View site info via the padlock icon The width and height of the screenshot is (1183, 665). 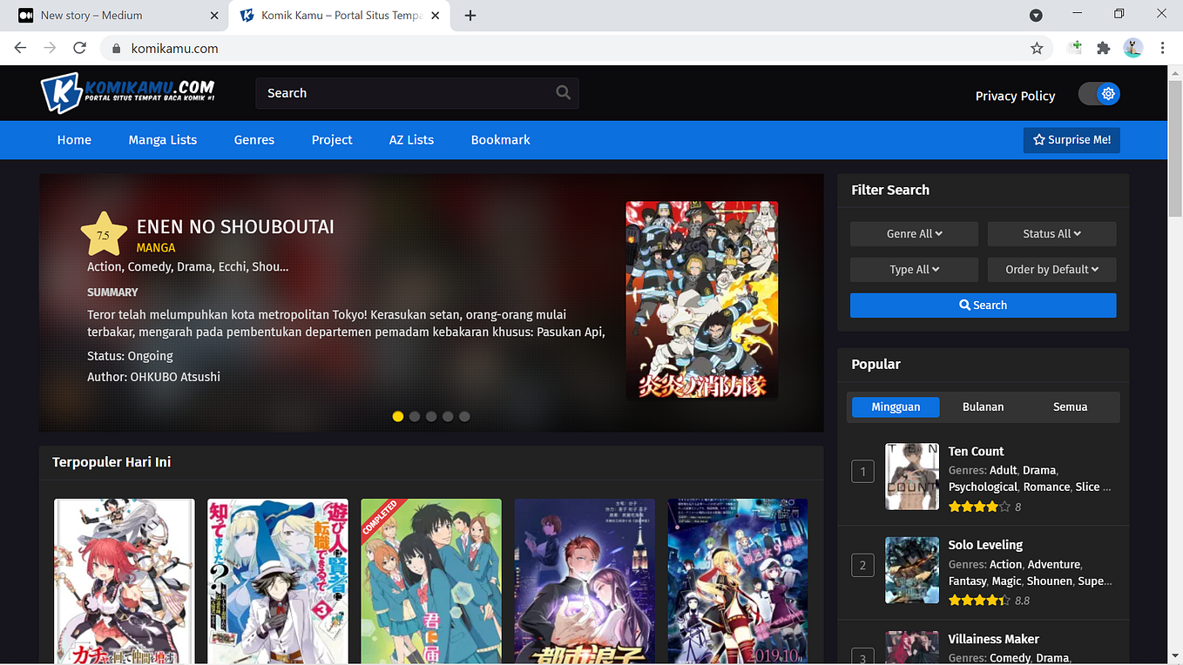[x=116, y=49]
